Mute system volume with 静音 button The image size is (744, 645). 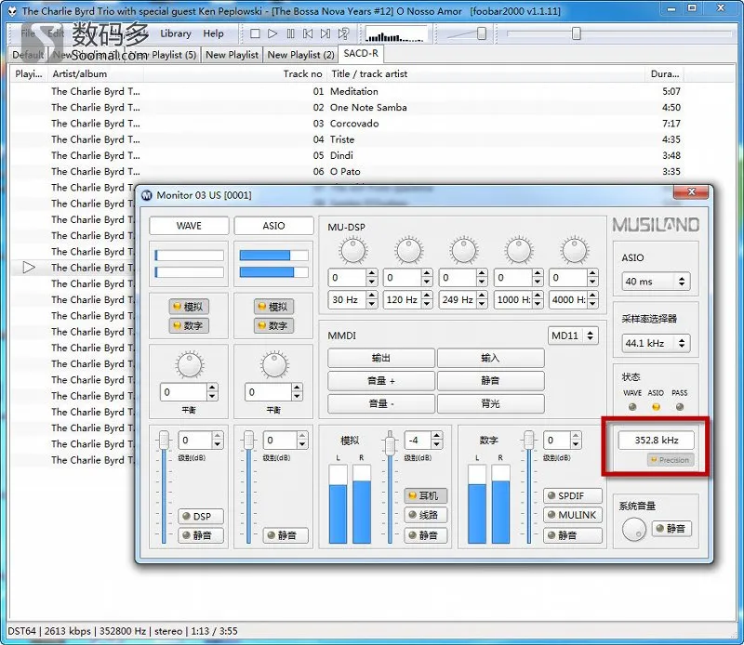pos(671,528)
